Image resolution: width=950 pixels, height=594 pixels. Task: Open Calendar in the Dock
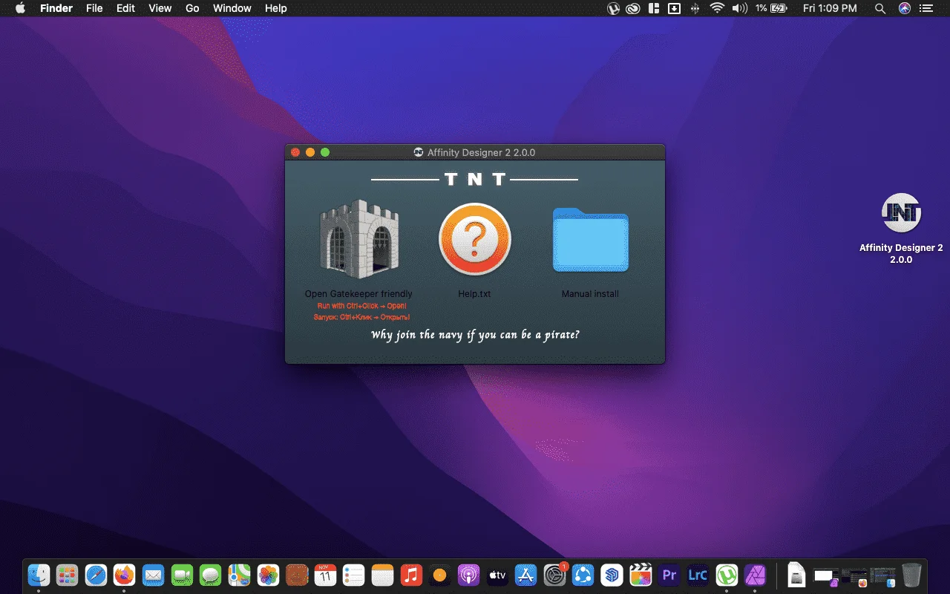(325, 575)
